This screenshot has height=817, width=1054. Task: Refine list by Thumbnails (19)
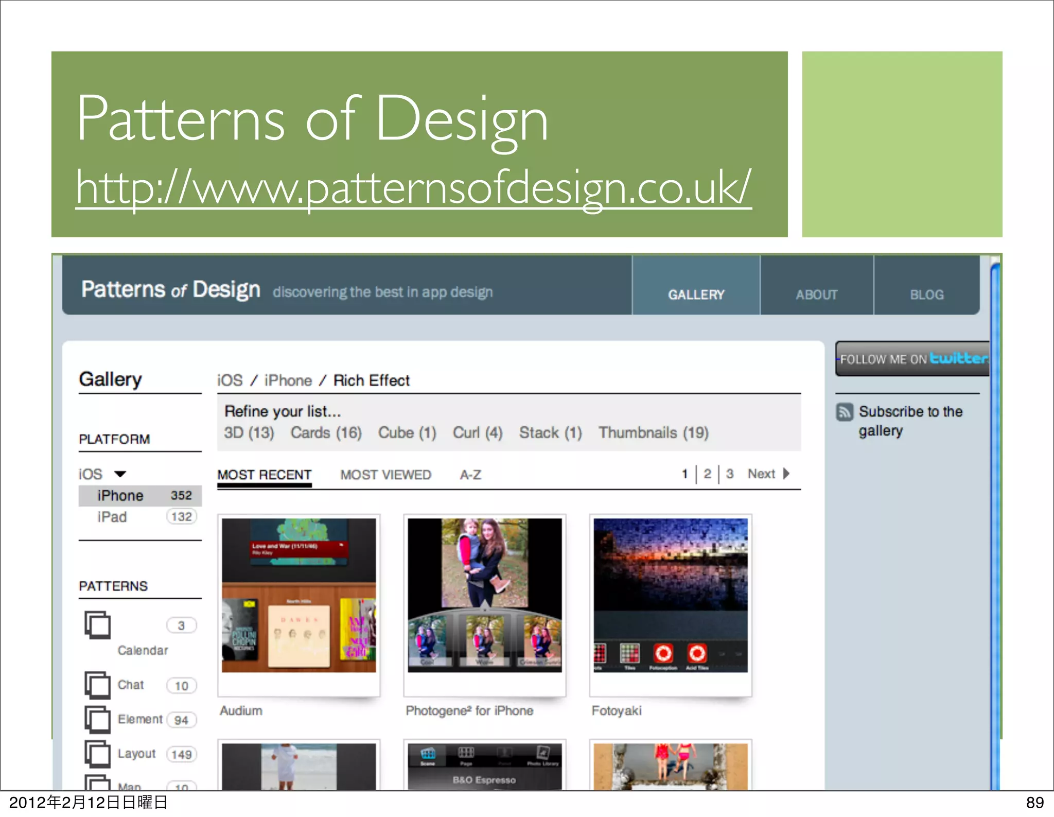click(x=654, y=432)
